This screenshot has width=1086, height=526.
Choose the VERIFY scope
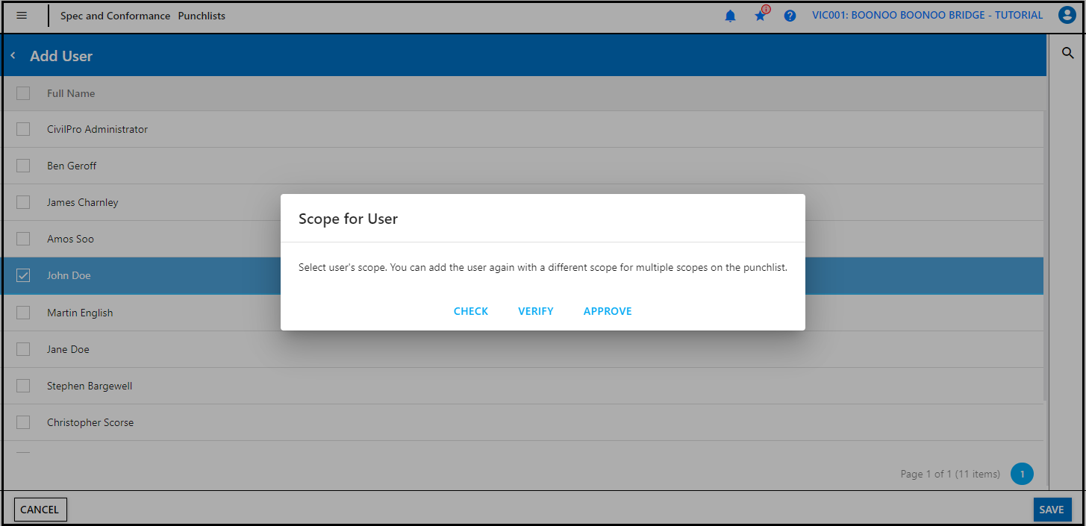pos(536,311)
